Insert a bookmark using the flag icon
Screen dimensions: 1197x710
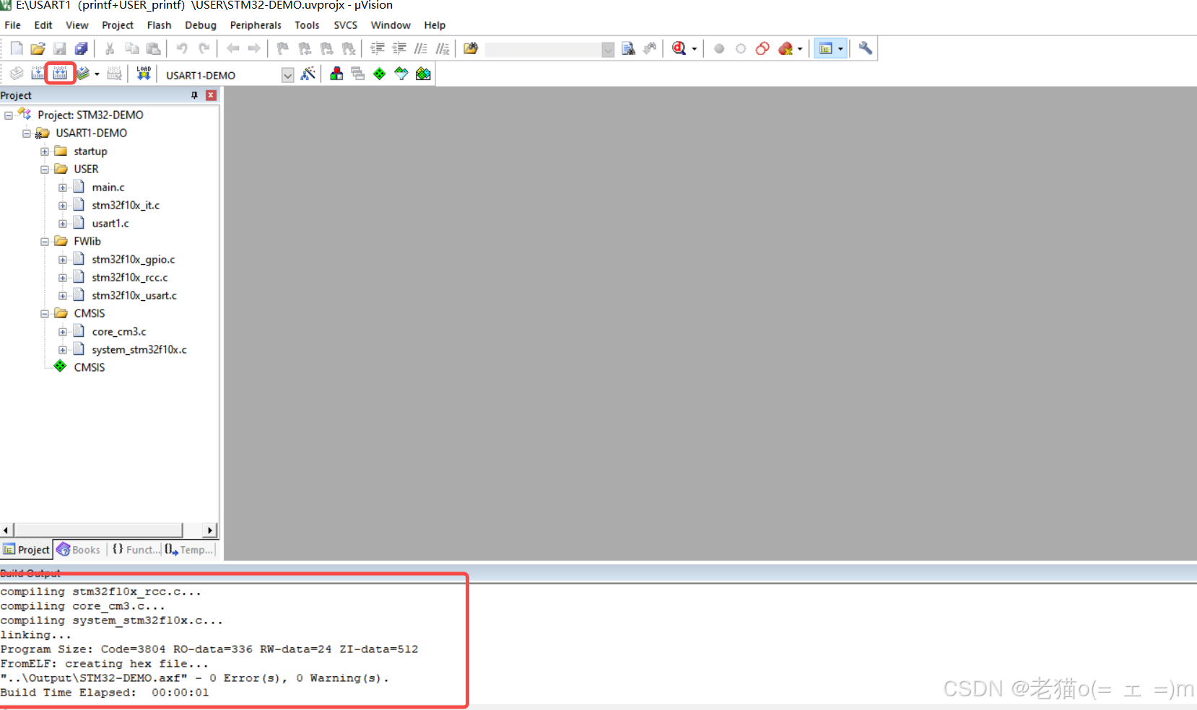click(x=282, y=48)
